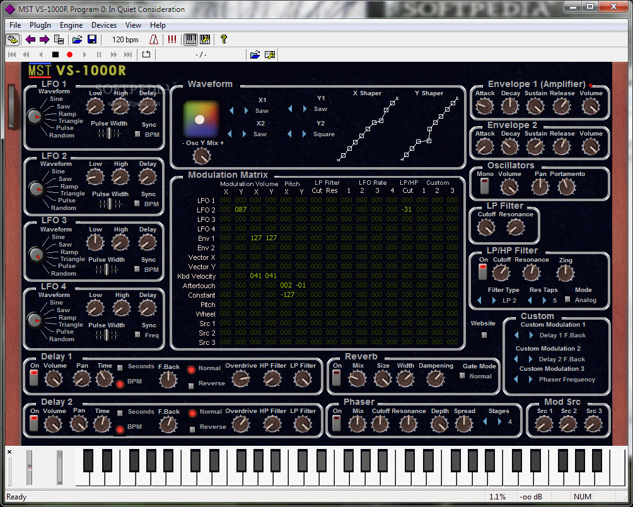Toggle the LP/HP Filter On switch
Viewport: 633px width, 507px height.
483,272
